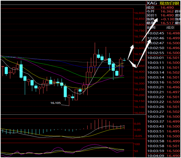Select the 10:03:01 trade row at 16.501
Viewport: 181px width, 158px height.
coord(163,58)
